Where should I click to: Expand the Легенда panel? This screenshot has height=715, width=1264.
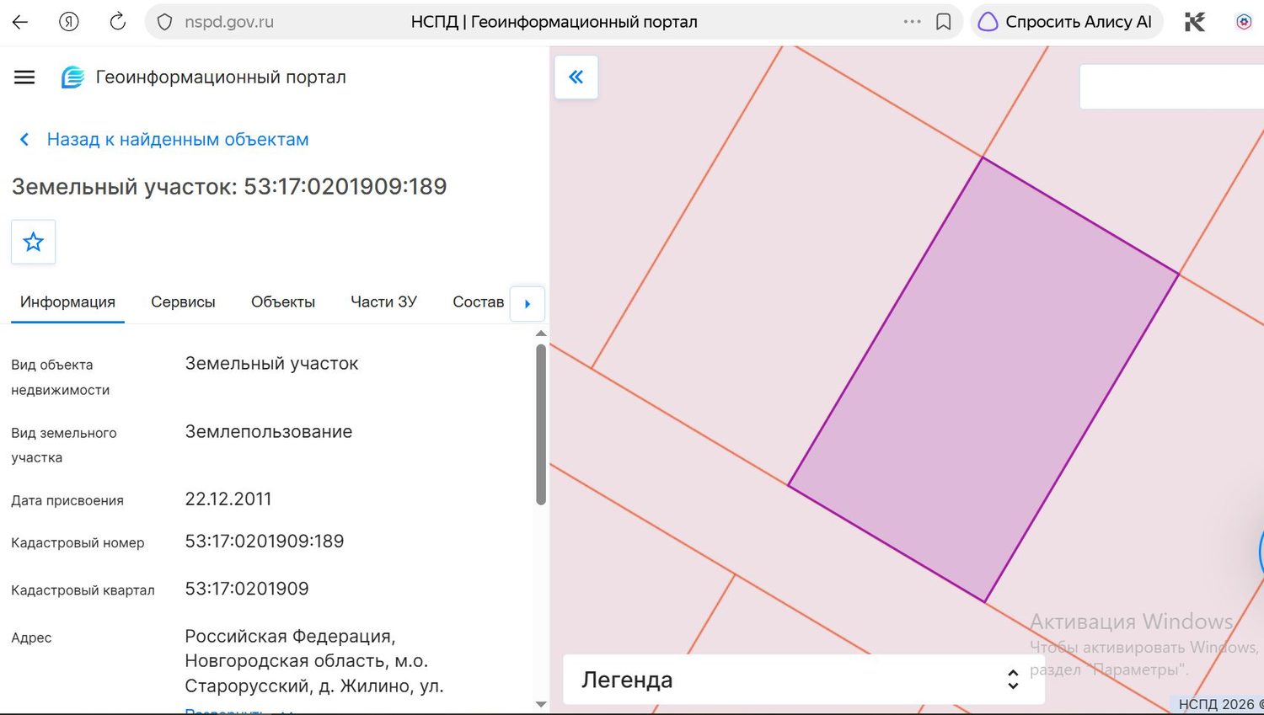[x=804, y=680]
